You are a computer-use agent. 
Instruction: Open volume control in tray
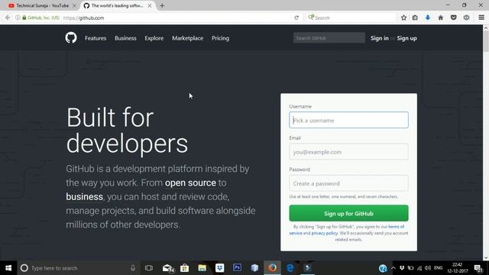tap(428, 268)
